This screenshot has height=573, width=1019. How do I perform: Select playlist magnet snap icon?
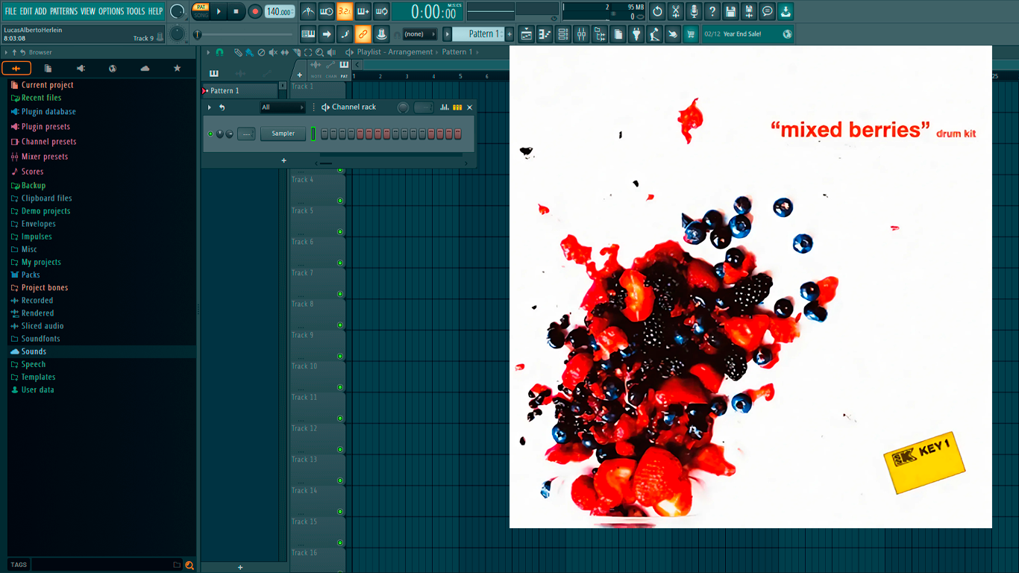[219, 52]
